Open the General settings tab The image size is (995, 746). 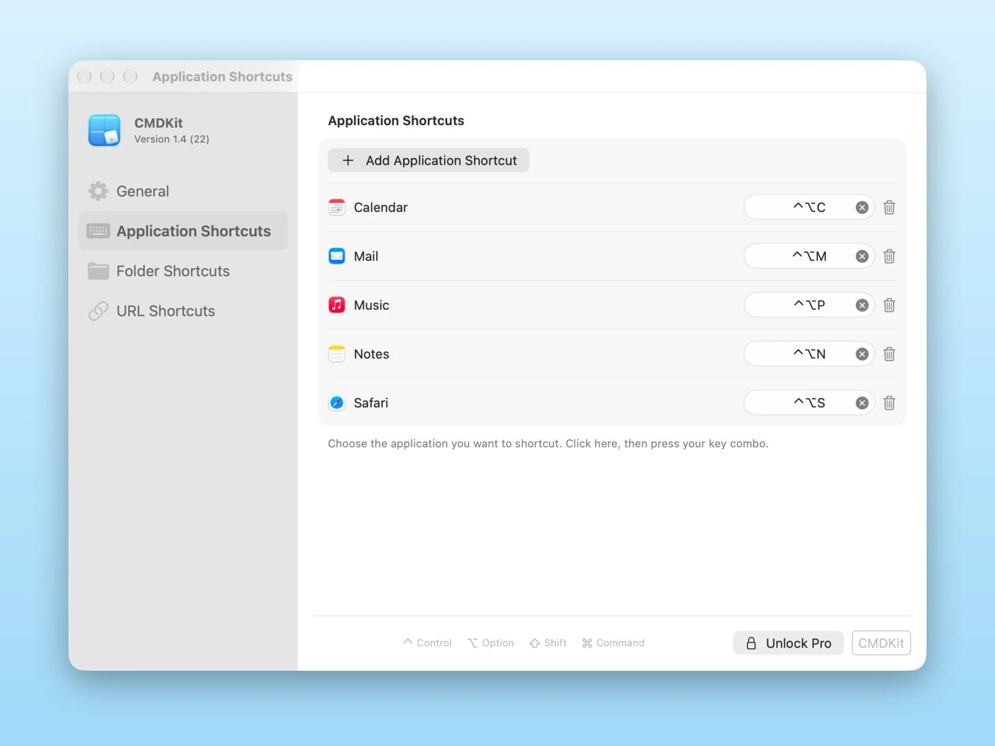pyautogui.click(x=183, y=191)
